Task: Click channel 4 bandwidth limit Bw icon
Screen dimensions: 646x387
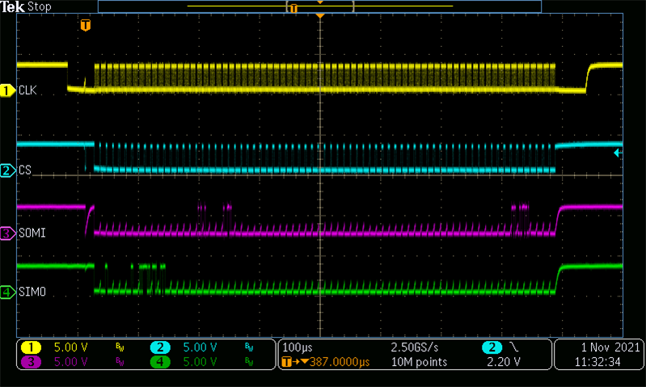Action: point(249,362)
